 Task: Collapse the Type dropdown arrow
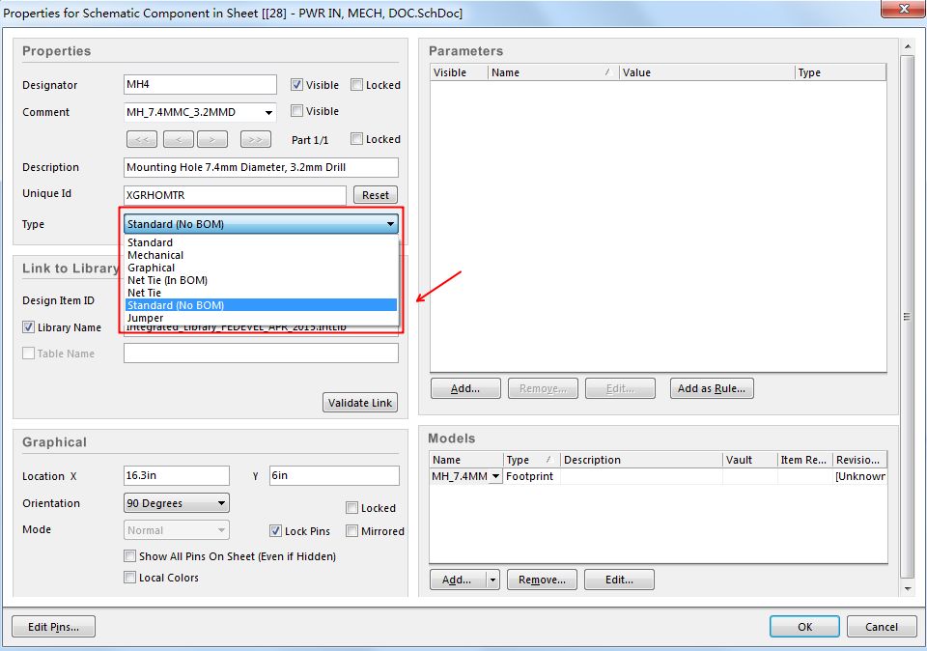tap(390, 224)
